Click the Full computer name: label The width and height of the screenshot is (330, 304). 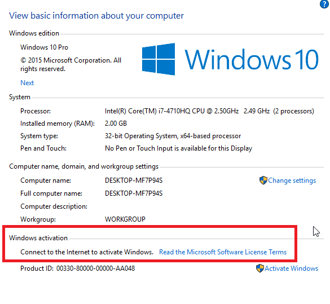(x=51, y=193)
